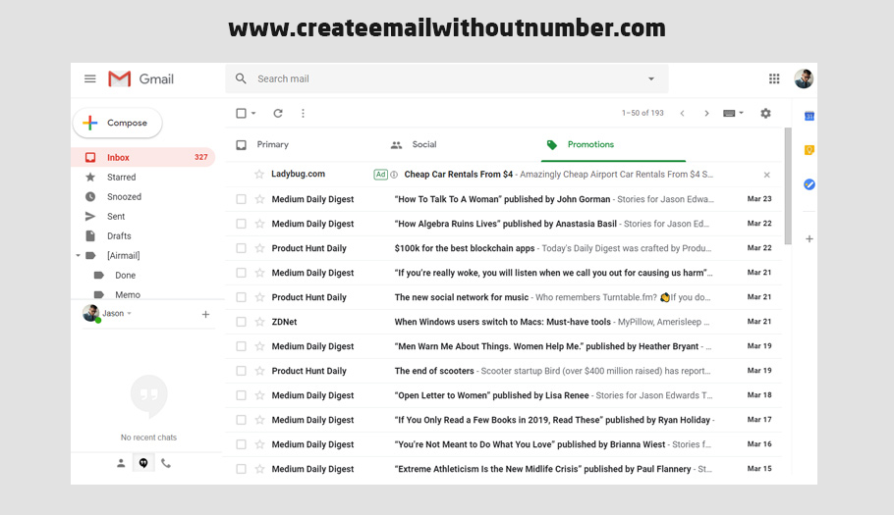
Task: Go to the next page of emails
Action: (x=706, y=113)
